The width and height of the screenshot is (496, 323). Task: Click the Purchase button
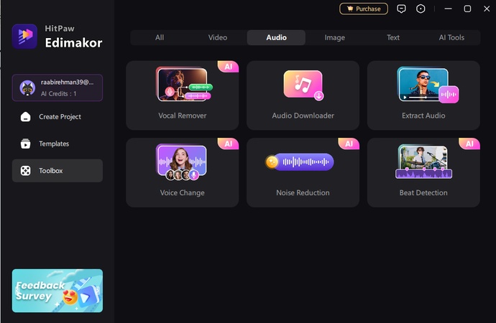(364, 9)
